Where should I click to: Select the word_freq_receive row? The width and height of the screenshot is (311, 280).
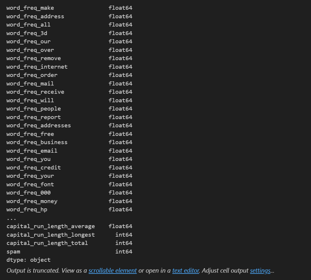click(x=69, y=92)
